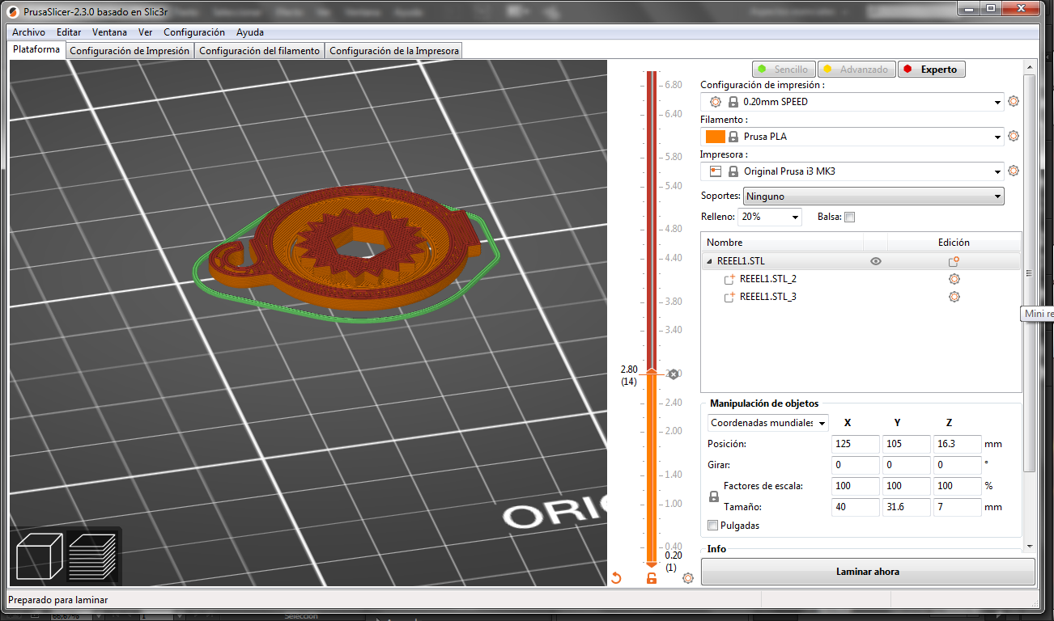
Task: Check the Pulgadas checkbox
Action: [x=712, y=526]
